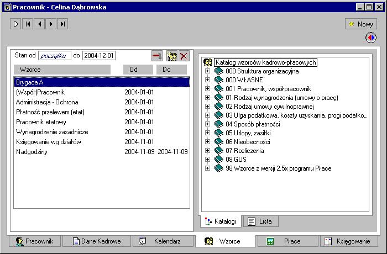The height and width of the screenshot is (254, 387).
Task: Select the Brygada A row
Action: (x=102, y=82)
